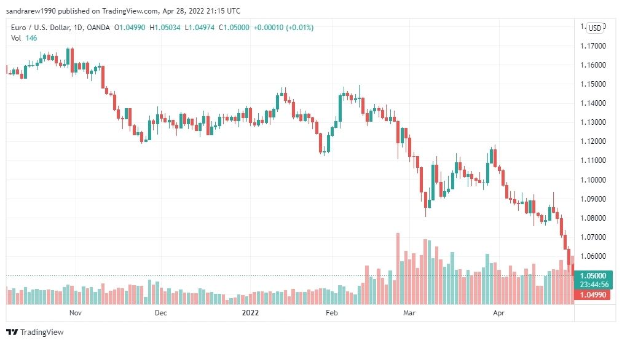Click the Mar label on time axis
Viewport: 622px width, 343px height.
[409, 313]
